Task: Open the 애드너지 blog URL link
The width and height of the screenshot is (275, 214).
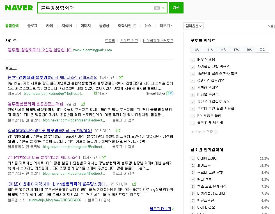Action: click(54, 93)
